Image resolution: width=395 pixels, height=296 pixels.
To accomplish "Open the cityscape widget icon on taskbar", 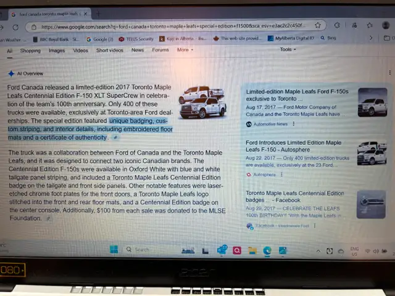I will pyautogui.click(x=188, y=250).
